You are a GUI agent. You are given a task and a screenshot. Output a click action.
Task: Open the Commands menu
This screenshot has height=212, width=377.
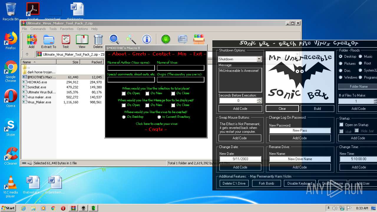pos(38,29)
